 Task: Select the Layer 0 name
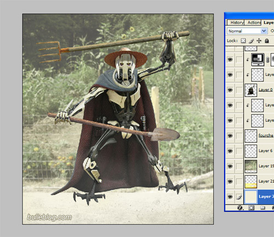[266, 90]
